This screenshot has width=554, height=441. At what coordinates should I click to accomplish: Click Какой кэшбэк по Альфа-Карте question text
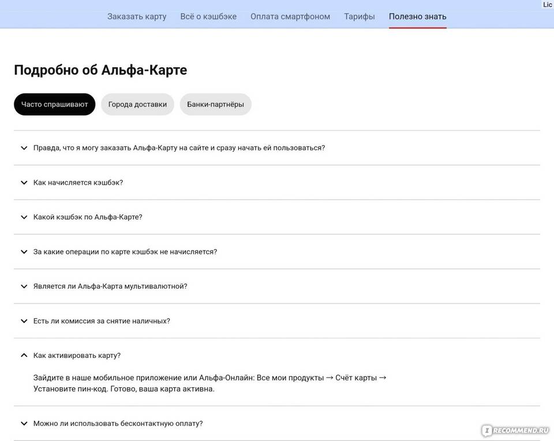[x=88, y=217]
